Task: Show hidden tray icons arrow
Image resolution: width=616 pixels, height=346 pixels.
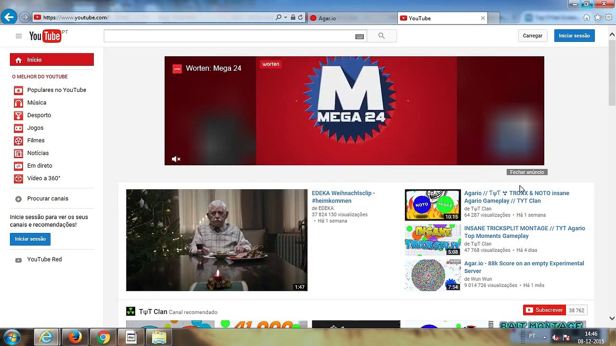Action: [x=545, y=337]
